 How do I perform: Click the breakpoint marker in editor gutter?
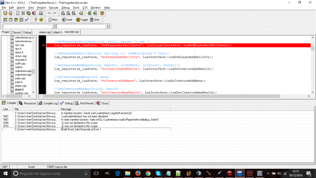click(43, 45)
